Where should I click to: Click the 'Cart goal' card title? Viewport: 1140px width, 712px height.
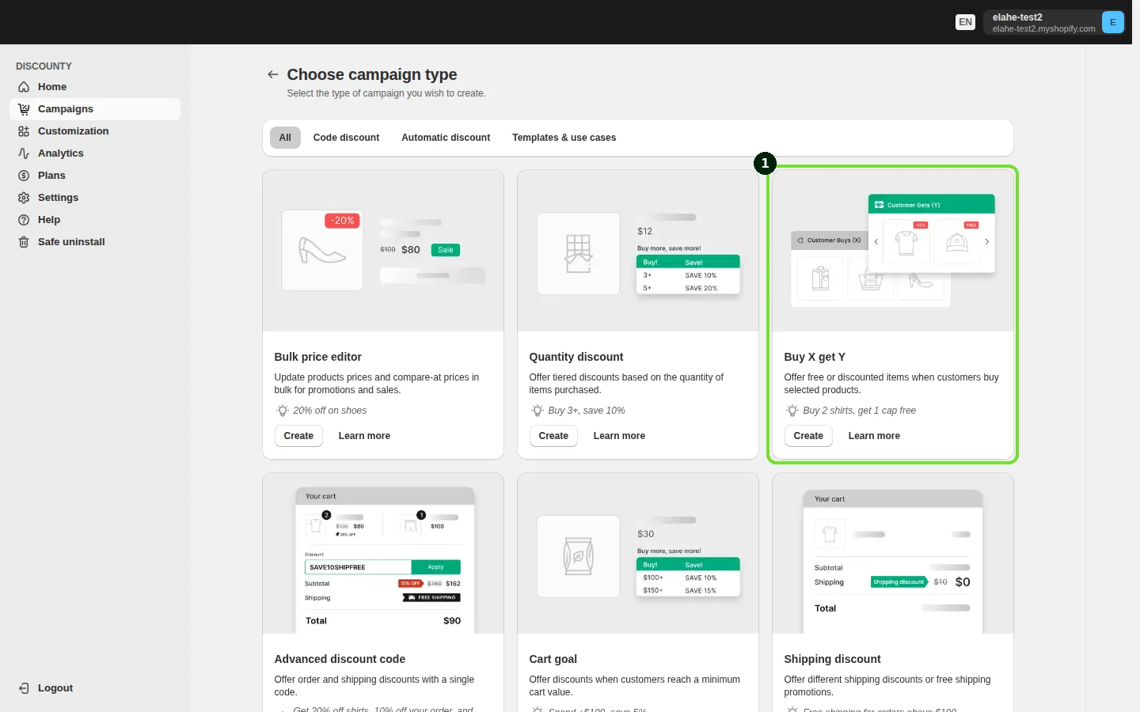tap(553, 659)
